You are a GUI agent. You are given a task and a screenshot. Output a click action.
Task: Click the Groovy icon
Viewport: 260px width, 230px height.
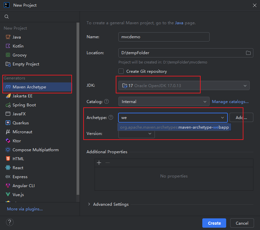click(8, 55)
